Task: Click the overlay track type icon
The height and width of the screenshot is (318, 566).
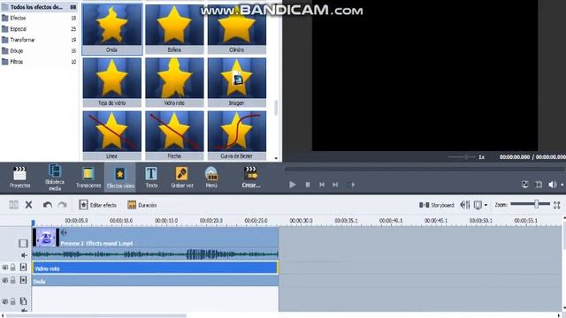Action: click(24, 301)
